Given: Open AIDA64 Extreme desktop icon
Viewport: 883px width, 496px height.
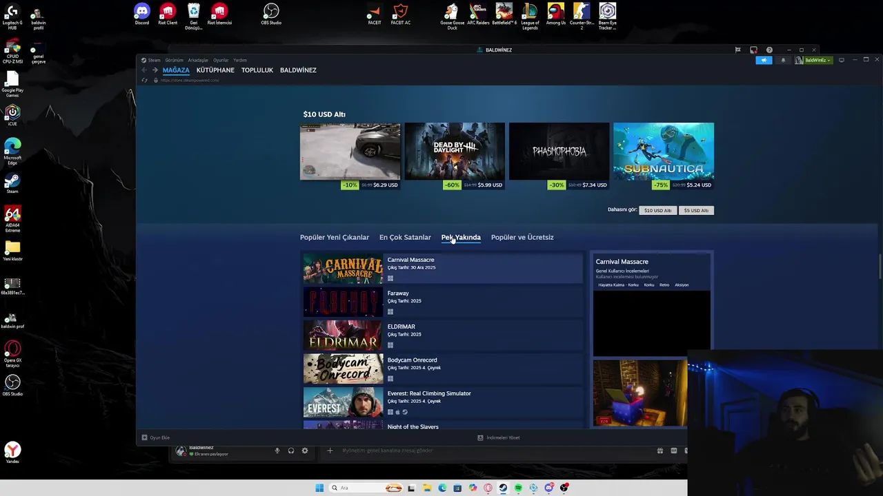Looking at the screenshot, I should pyautogui.click(x=12, y=218).
